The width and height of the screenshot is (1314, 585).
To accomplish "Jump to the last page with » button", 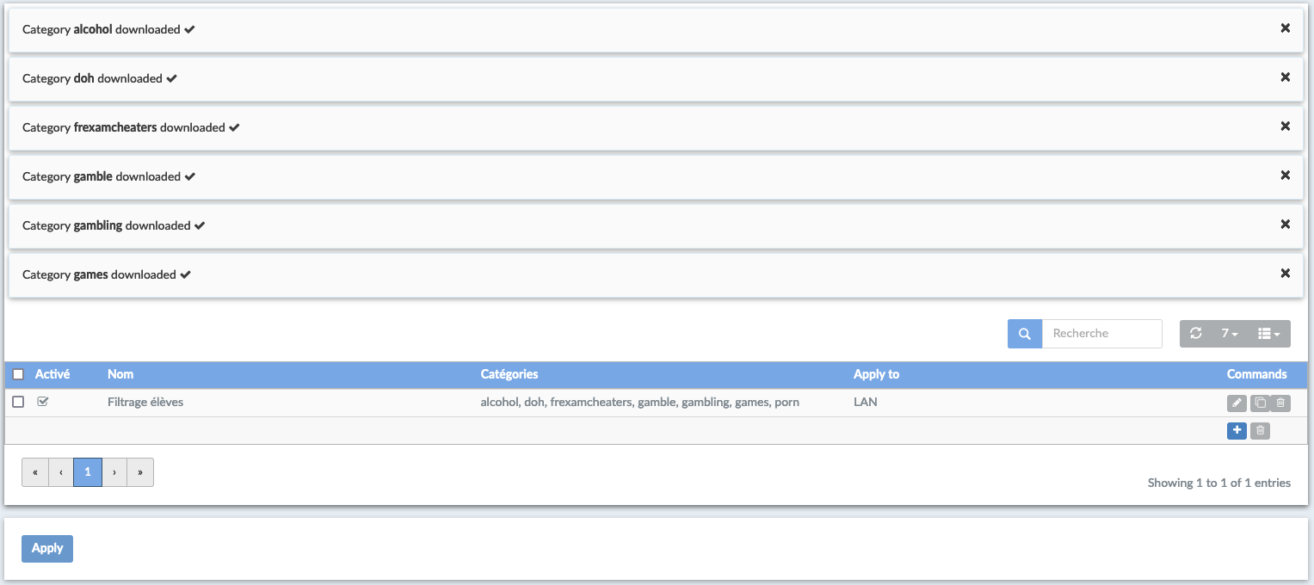I will point(140,472).
